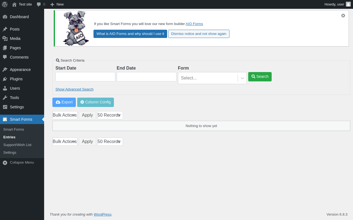Click Dismiss notice and not show again
This screenshot has height=220, width=353.
pos(199,34)
